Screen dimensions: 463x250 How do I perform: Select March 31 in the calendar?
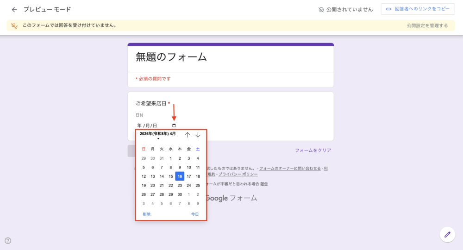tap(162, 158)
